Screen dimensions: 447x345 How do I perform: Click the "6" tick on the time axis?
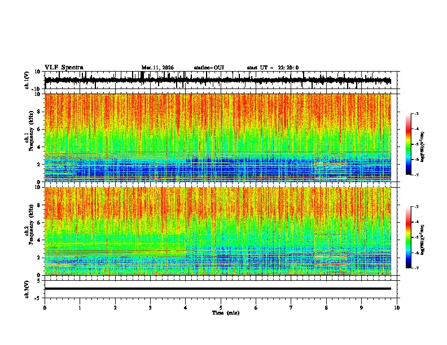point(256,308)
